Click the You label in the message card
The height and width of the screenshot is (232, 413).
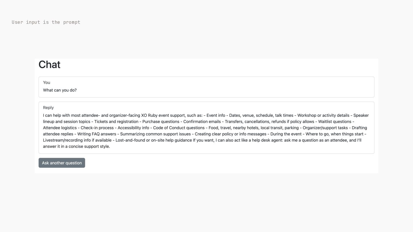click(x=46, y=82)
